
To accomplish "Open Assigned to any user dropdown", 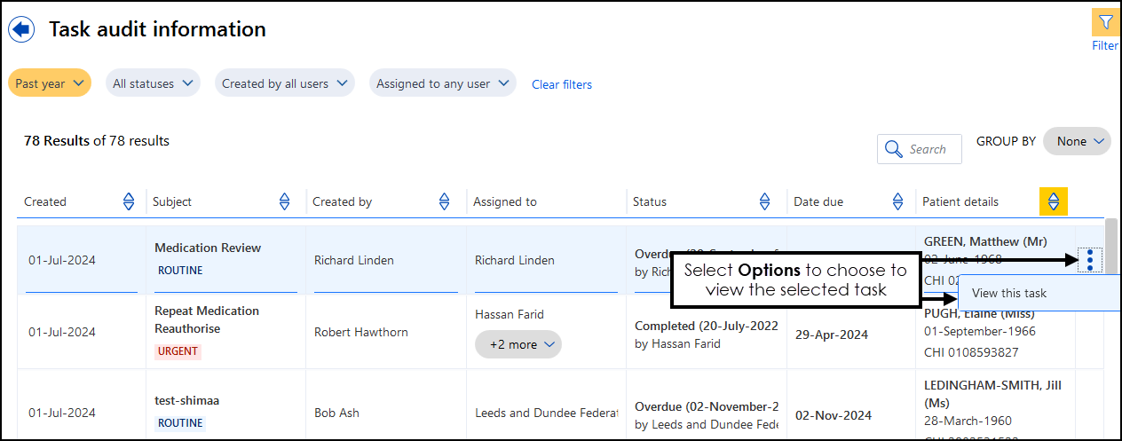I will click(x=442, y=83).
